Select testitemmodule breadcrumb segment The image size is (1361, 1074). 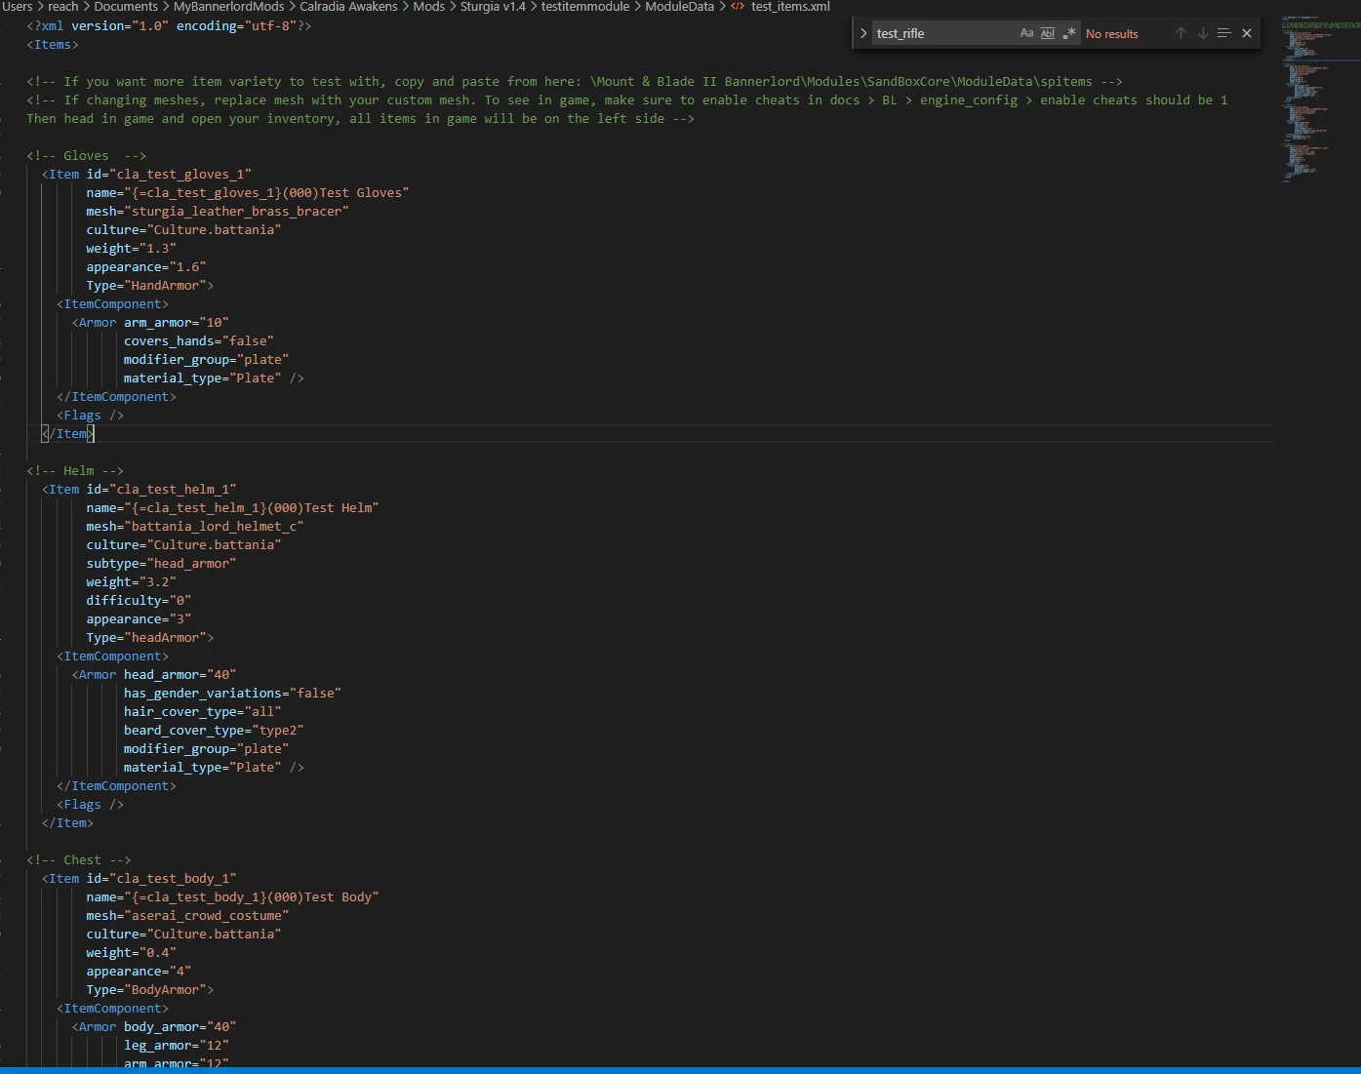pos(585,7)
